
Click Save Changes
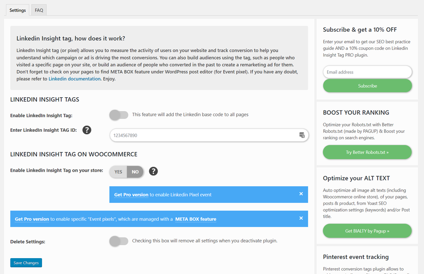coord(26,262)
